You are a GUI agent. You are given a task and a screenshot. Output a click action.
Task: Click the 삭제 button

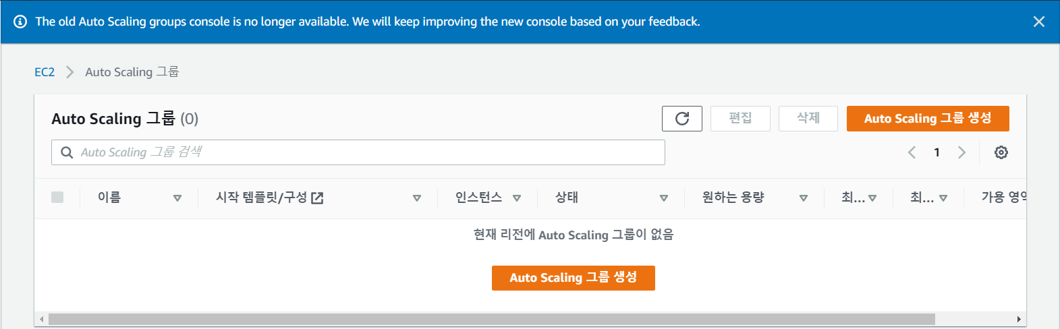(x=808, y=119)
